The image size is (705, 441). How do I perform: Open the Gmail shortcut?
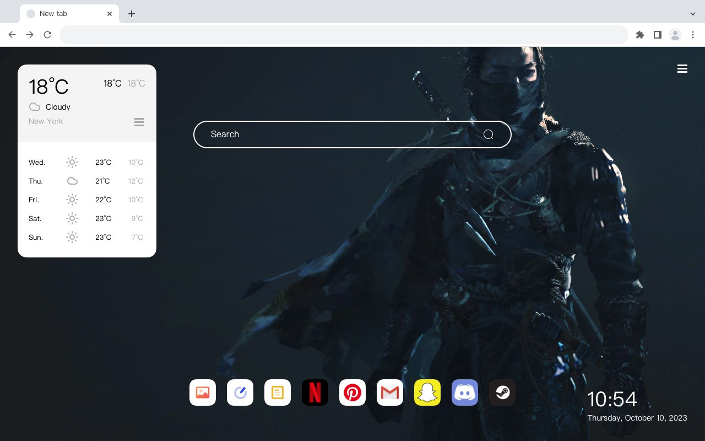click(390, 392)
